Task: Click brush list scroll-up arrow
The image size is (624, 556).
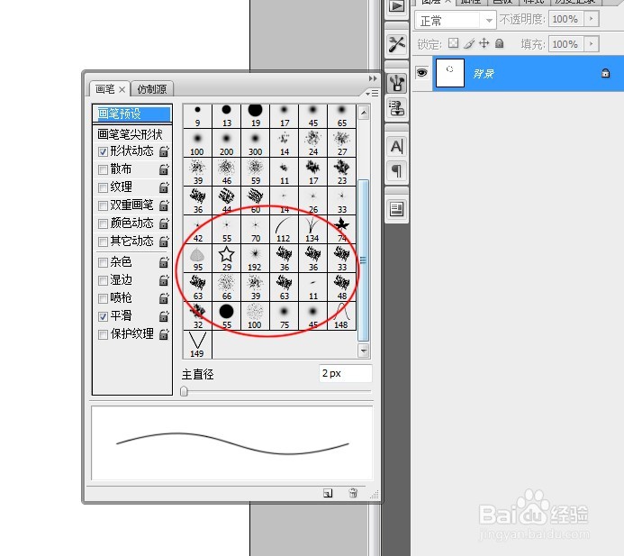Action: (x=364, y=114)
